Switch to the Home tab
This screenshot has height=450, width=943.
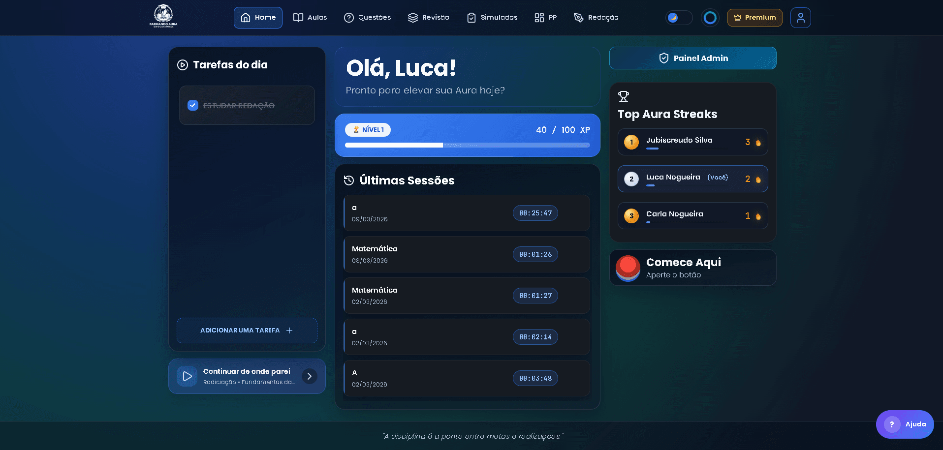[258, 17]
